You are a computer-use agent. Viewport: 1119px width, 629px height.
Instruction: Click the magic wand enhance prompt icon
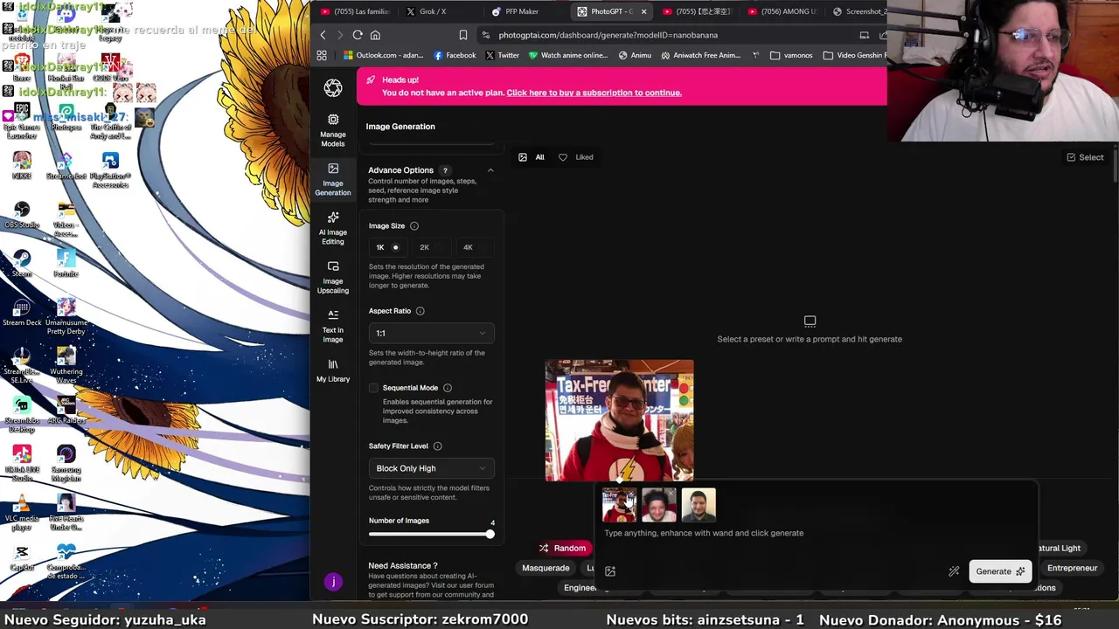point(954,571)
